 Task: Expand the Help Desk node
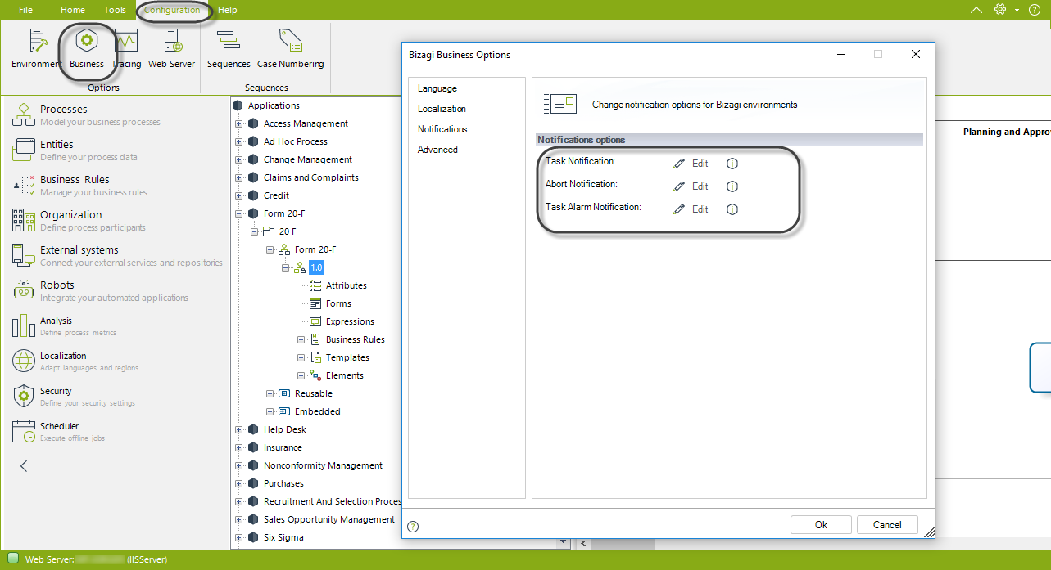pyautogui.click(x=239, y=430)
